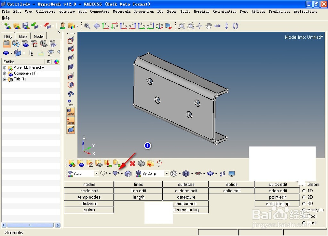Open the defeature panel button
This screenshot has width=328, height=236.
click(x=186, y=197)
